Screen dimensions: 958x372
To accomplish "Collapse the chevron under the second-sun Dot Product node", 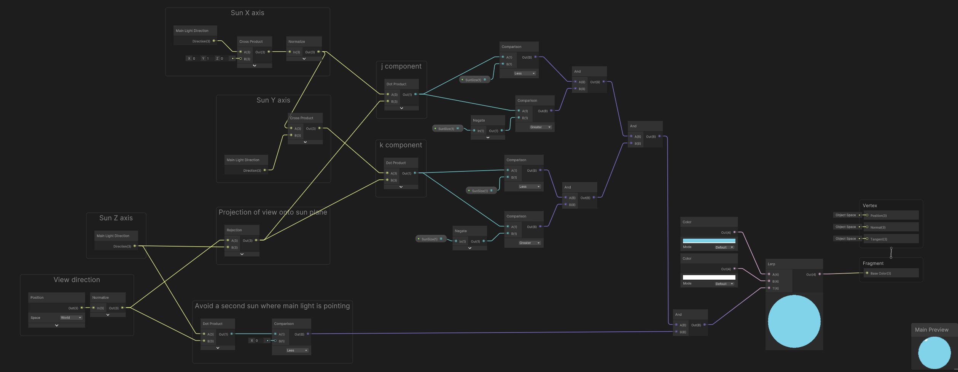I will (x=217, y=347).
